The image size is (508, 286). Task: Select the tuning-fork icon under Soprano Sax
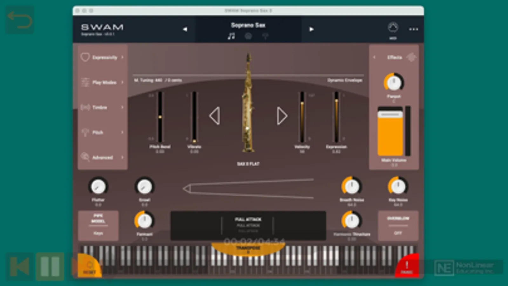tap(265, 36)
